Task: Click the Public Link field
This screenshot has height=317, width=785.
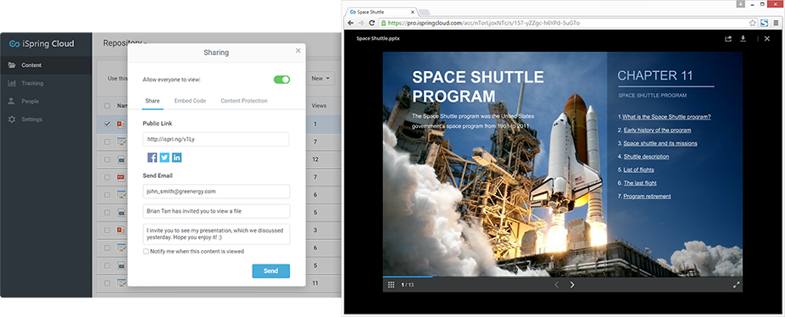Action: 216,139
